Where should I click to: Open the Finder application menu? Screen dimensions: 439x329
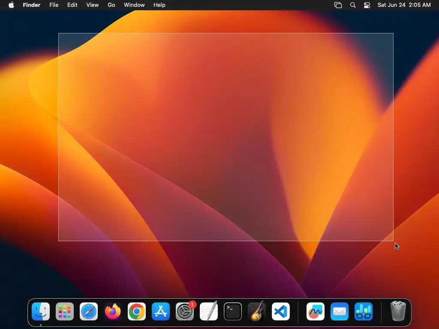coord(32,5)
